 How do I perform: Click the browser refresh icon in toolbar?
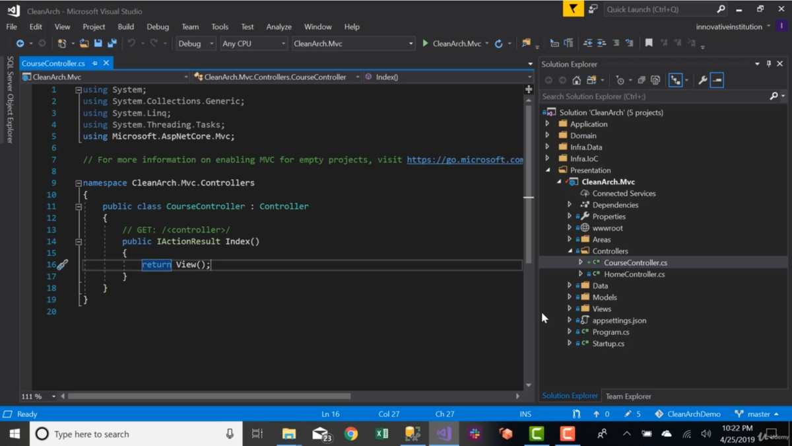click(x=499, y=44)
